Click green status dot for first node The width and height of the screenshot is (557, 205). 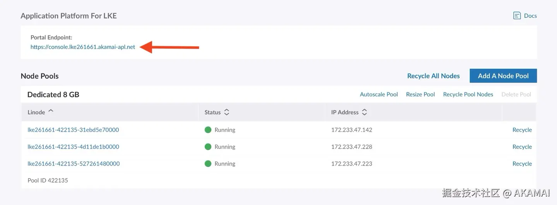point(208,130)
